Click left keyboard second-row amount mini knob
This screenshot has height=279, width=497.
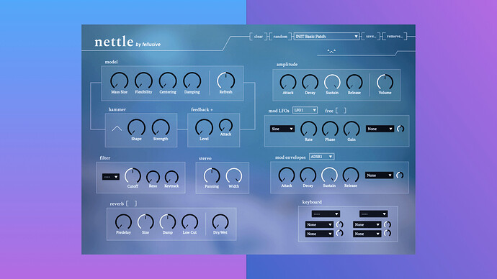pyautogui.click(x=339, y=233)
